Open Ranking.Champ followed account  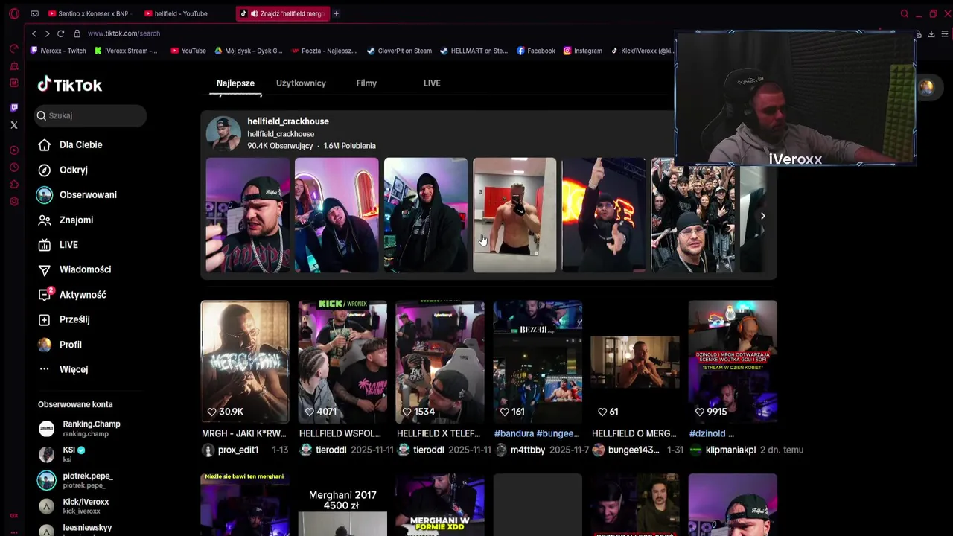pos(80,428)
